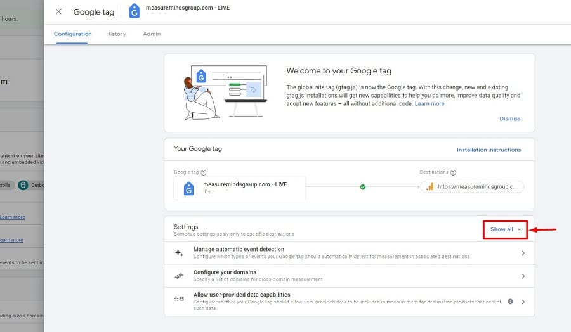Screen dimensions: 571x332
Task: Open Allow user-provided data capabilities
Action: pyautogui.click(x=349, y=302)
